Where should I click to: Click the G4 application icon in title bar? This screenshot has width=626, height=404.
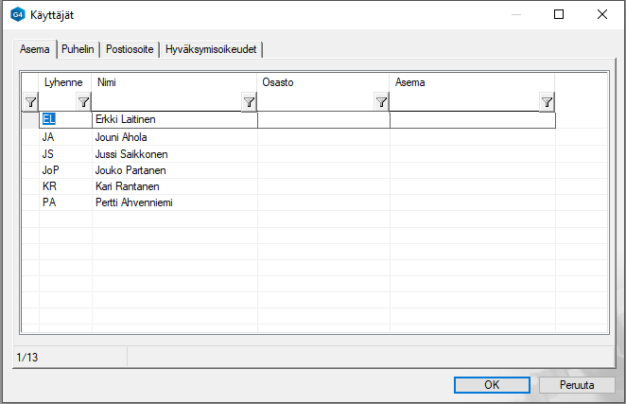tap(16, 14)
